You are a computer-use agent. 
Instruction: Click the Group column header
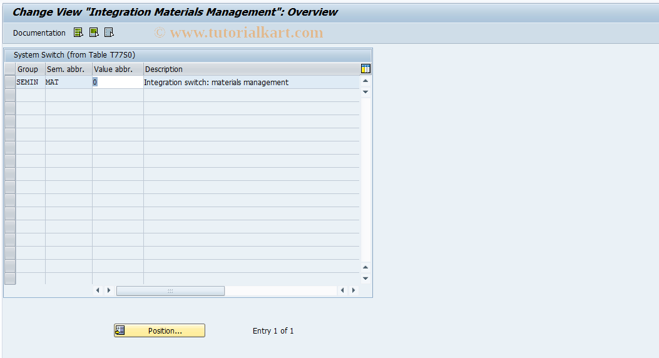click(x=30, y=69)
